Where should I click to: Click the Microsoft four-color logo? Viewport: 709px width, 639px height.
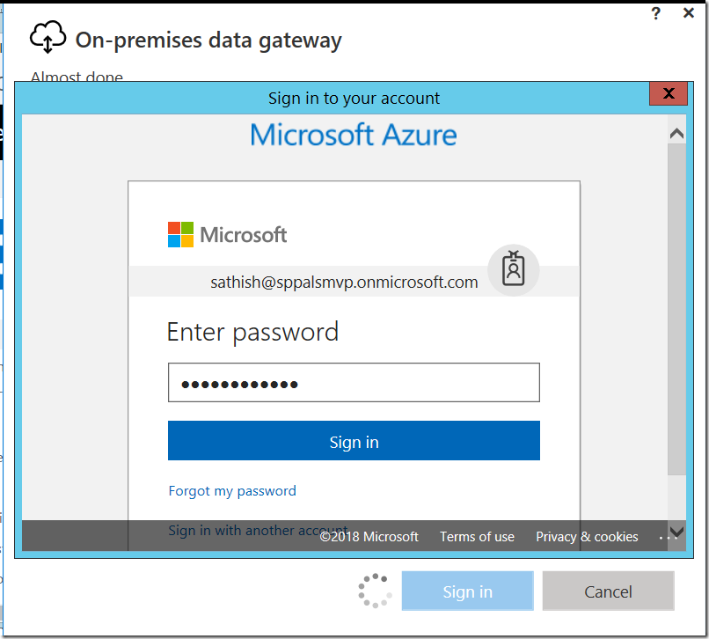click(x=180, y=234)
